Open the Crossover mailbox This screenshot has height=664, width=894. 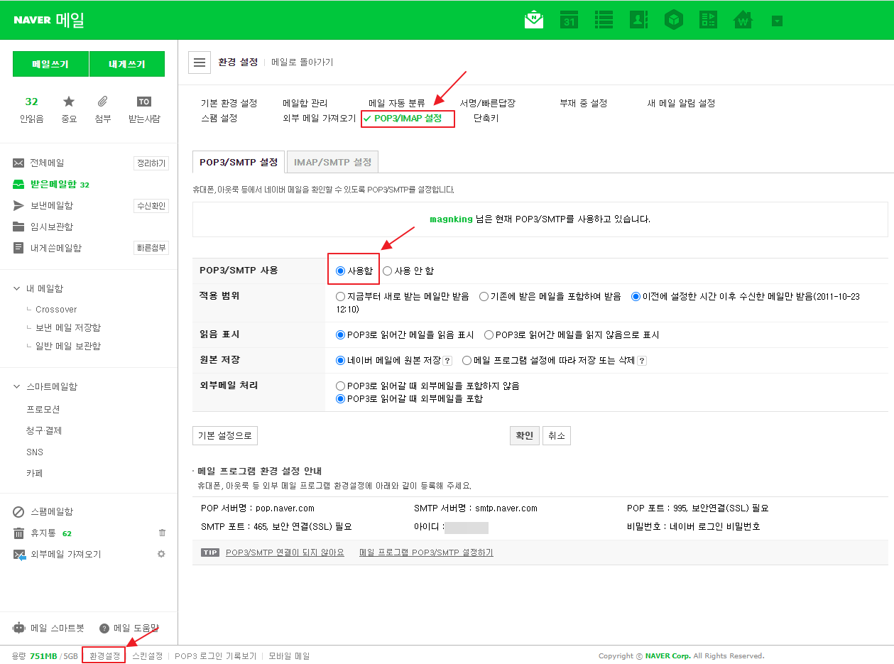point(56,310)
